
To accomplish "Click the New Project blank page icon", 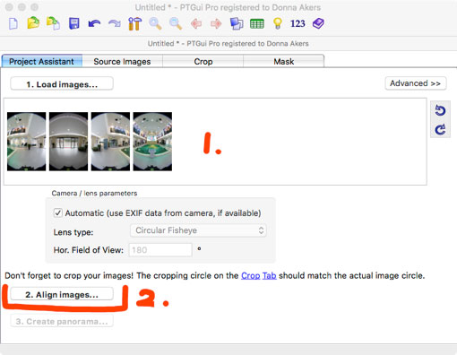I will pos(13,23).
